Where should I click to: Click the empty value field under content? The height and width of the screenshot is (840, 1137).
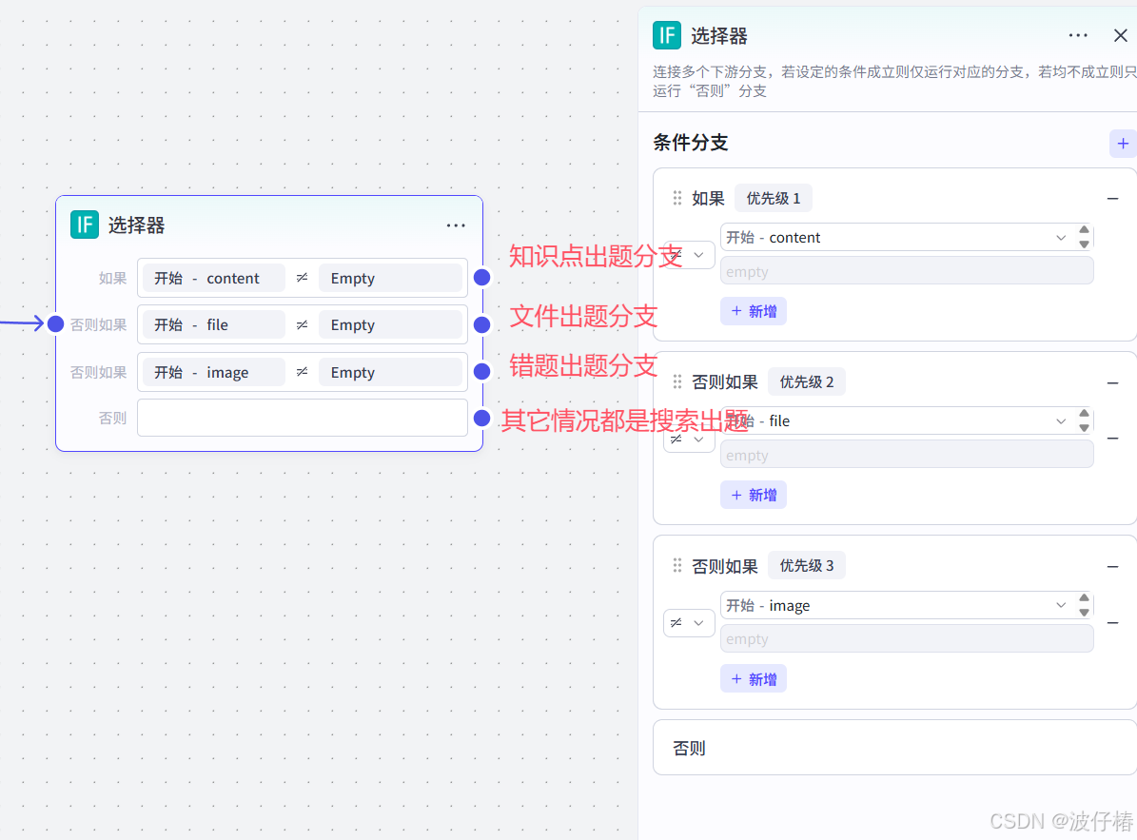(x=907, y=272)
